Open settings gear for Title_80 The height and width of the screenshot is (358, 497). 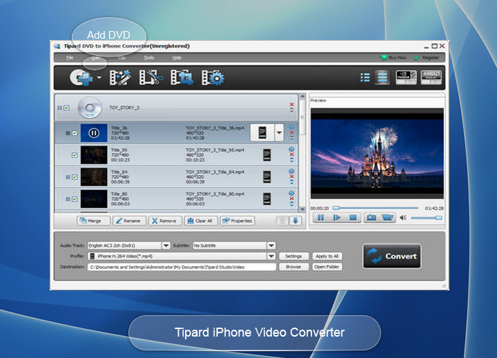click(291, 193)
